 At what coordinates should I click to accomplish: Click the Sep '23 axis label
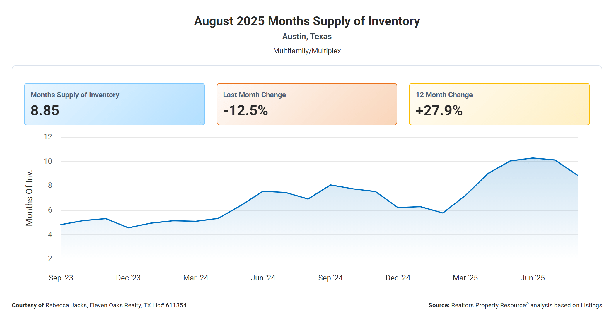coord(61,278)
